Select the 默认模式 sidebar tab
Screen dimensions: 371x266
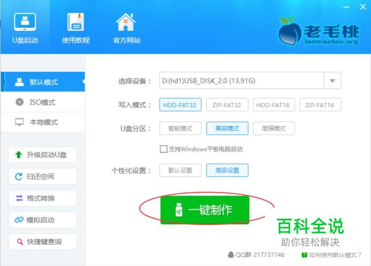click(43, 82)
